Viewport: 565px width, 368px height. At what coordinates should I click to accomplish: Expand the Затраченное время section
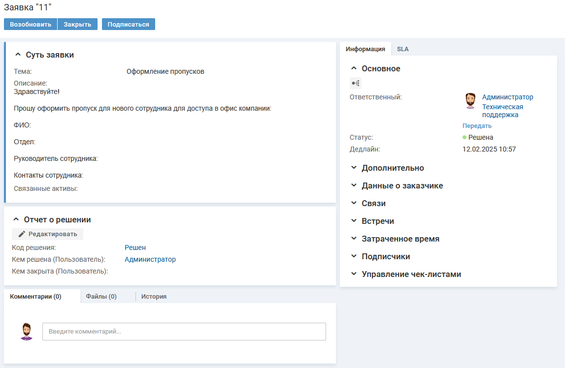click(x=354, y=239)
